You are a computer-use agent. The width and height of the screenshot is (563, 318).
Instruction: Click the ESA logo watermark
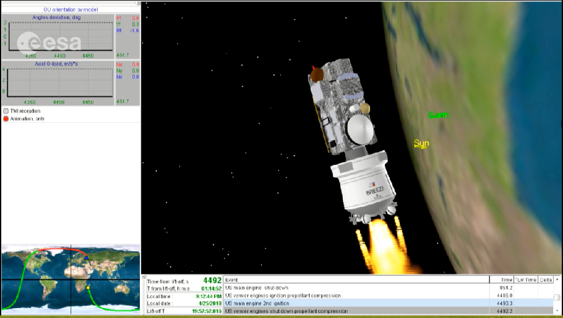point(49,42)
